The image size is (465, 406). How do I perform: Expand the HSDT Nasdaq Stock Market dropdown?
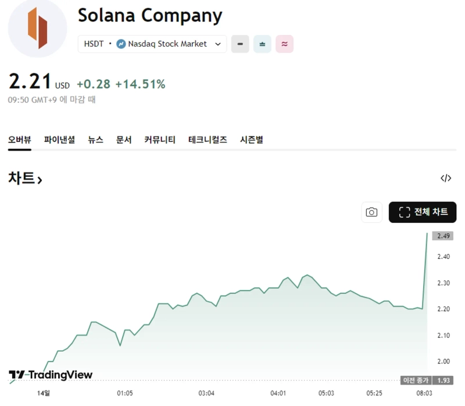(x=218, y=44)
